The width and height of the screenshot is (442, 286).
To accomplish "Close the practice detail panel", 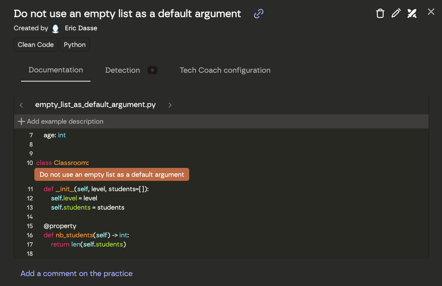I will coord(431,12).
